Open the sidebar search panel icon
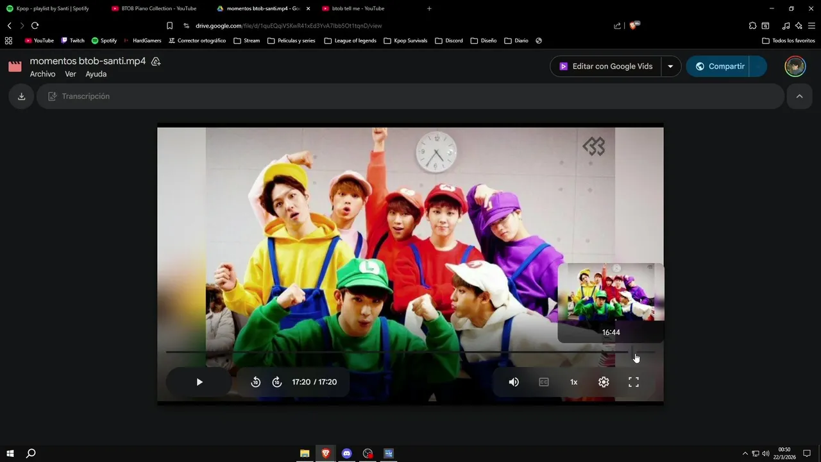 pyautogui.click(x=765, y=26)
